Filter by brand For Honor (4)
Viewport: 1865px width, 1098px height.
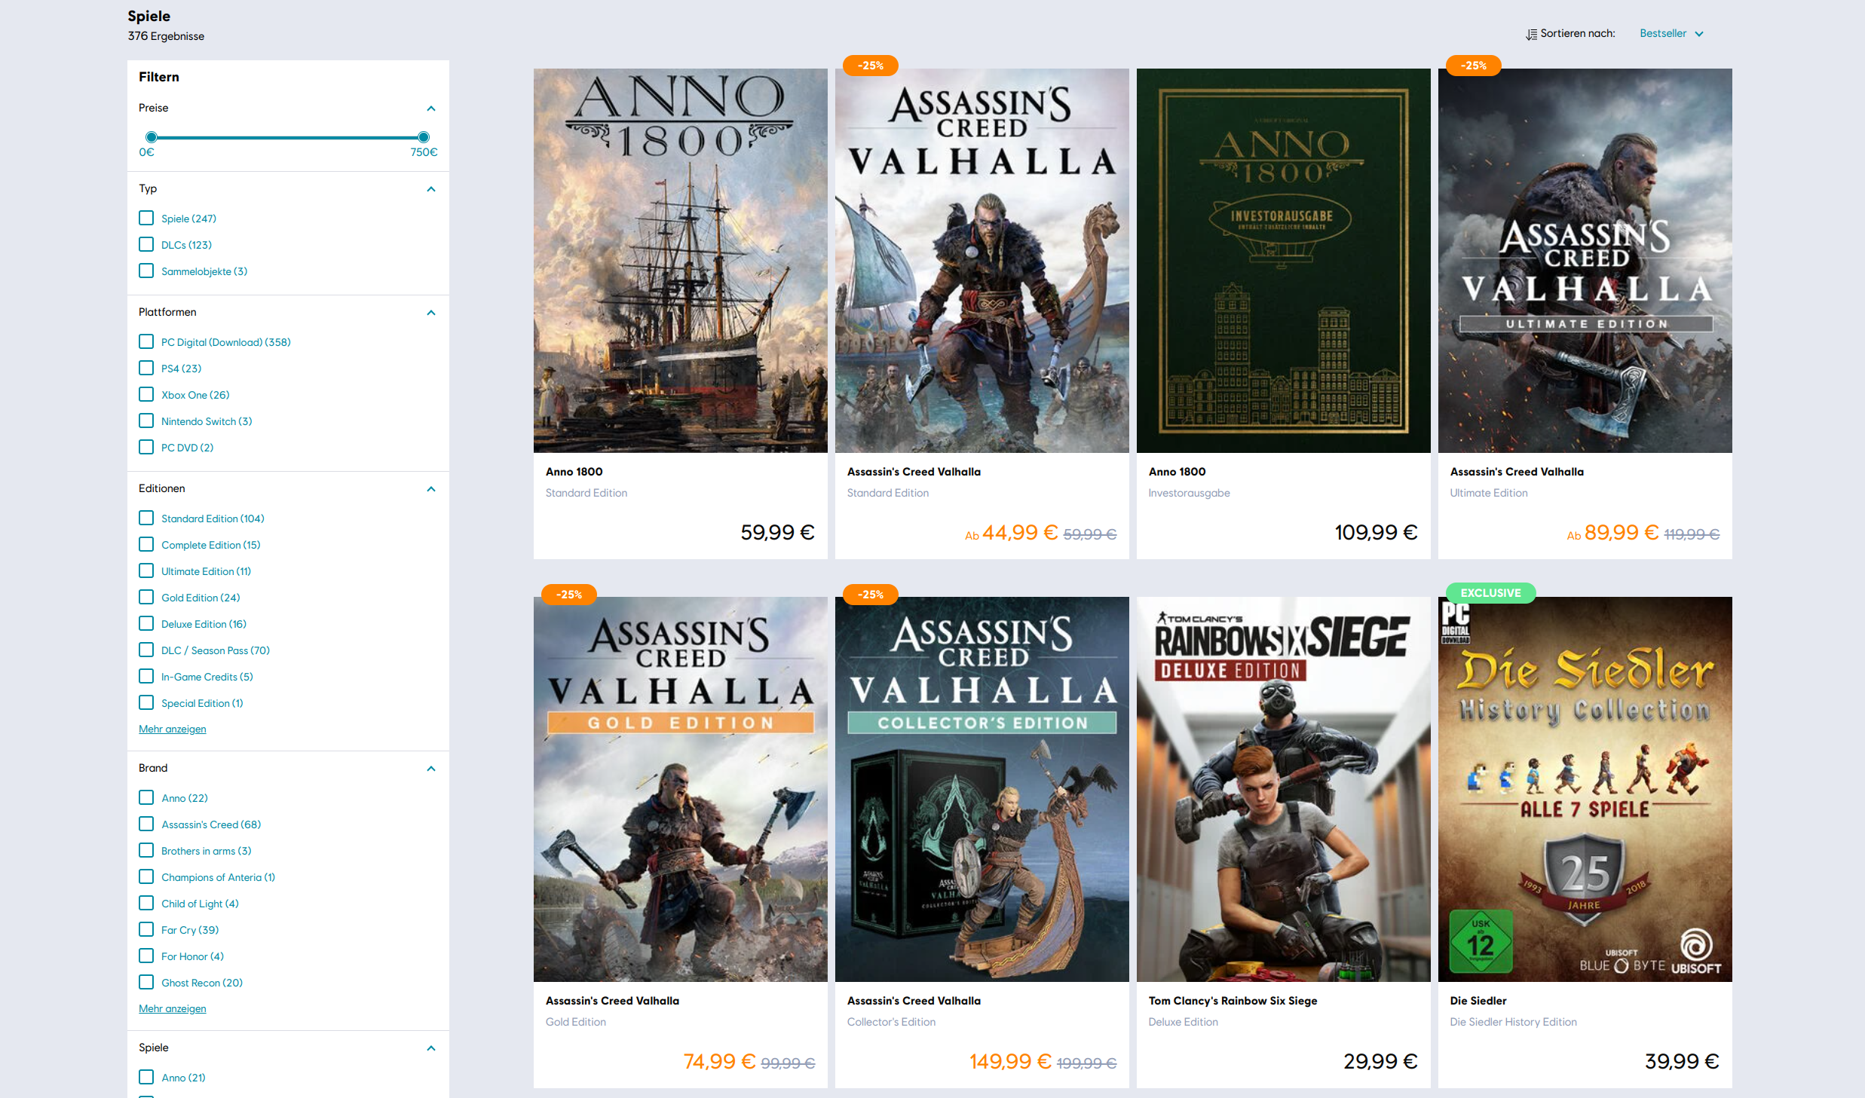click(x=146, y=956)
